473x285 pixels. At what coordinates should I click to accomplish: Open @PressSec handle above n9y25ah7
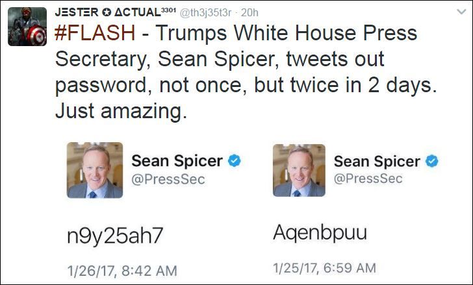tap(169, 179)
